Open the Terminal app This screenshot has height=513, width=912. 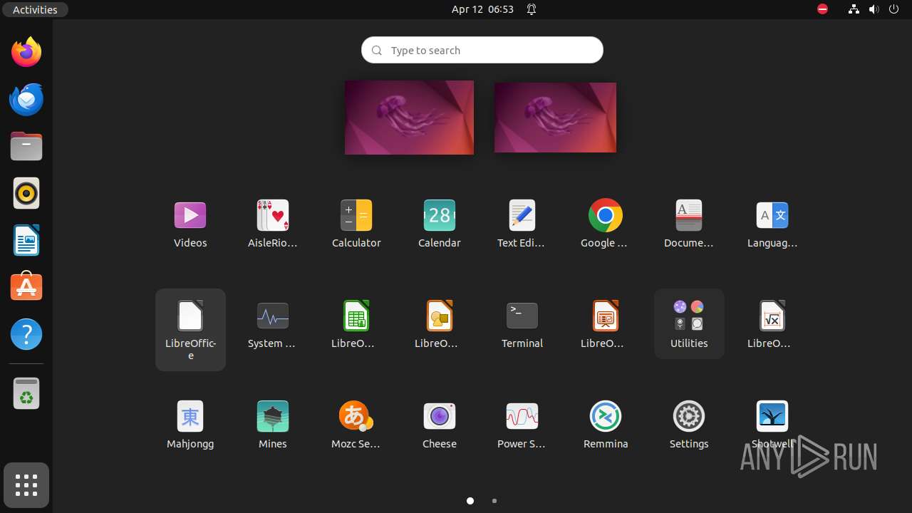tap(522, 324)
